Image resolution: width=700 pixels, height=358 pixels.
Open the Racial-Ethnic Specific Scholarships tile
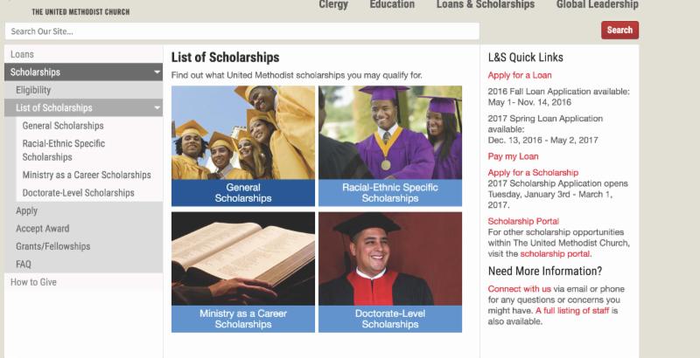point(390,145)
